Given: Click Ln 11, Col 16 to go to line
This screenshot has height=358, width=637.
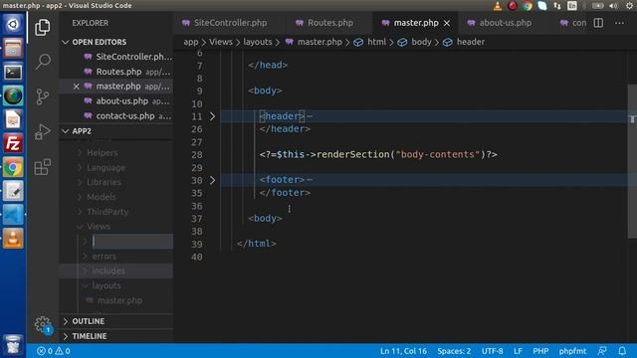Looking at the screenshot, I should point(403,351).
